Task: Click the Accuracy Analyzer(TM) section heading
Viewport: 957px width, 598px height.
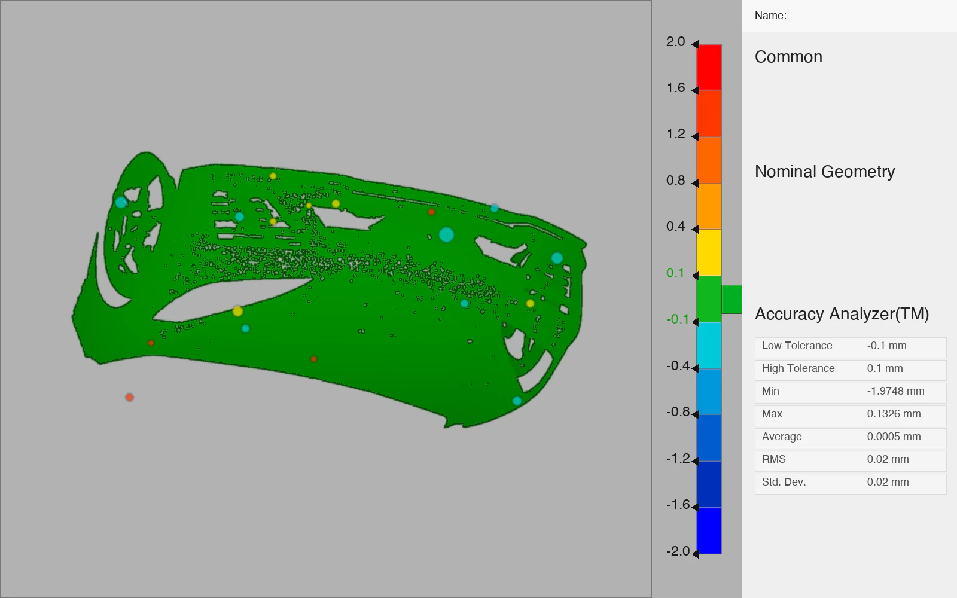Action: [842, 314]
